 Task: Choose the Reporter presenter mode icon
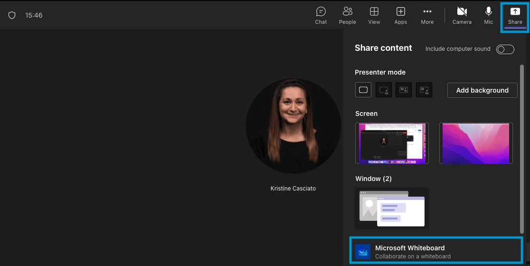pyautogui.click(x=424, y=90)
